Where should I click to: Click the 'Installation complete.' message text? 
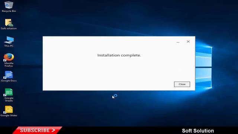[x=119, y=55]
